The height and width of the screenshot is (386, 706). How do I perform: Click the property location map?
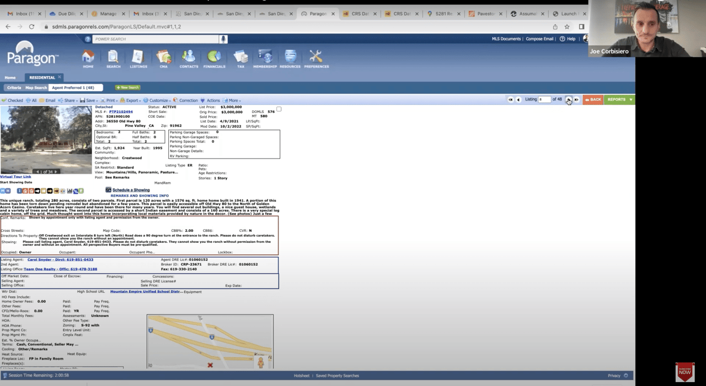[210, 341]
